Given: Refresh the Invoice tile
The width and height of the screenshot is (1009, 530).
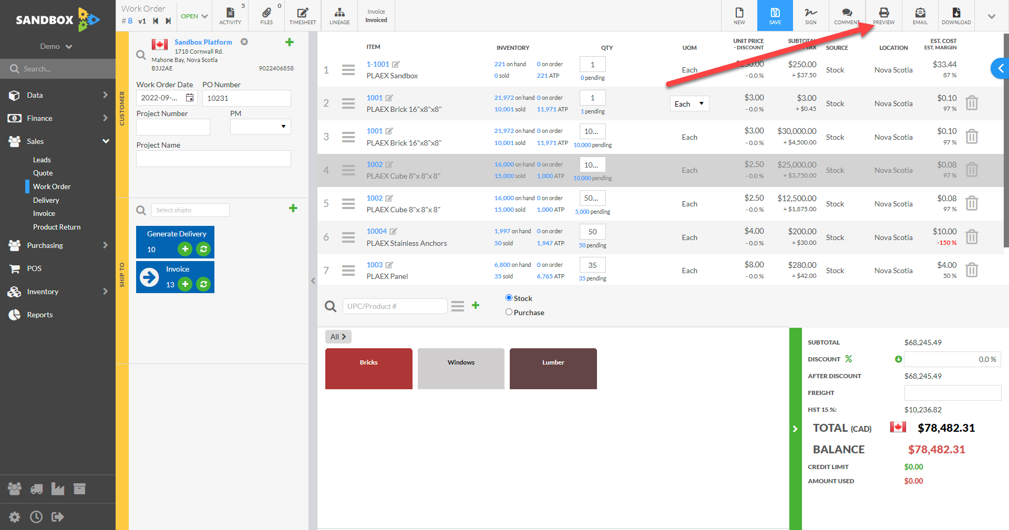Looking at the screenshot, I should tap(203, 284).
